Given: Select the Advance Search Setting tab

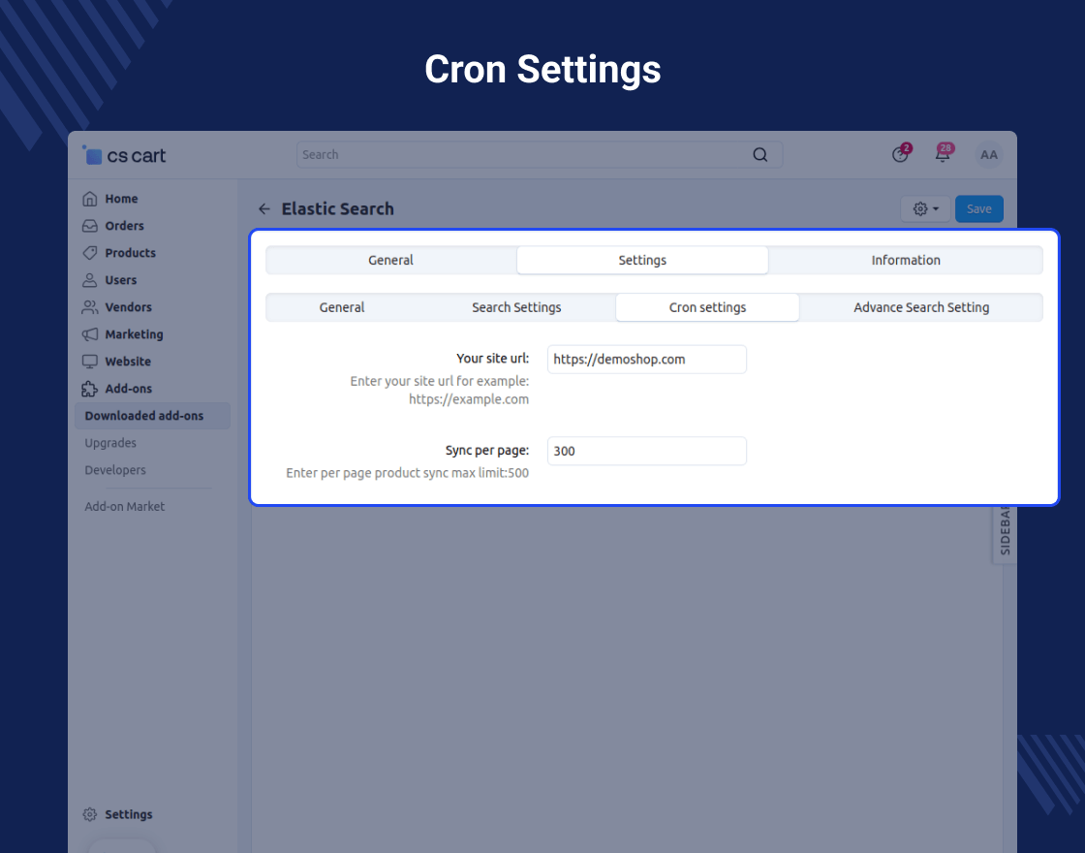Looking at the screenshot, I should point(920,307).
